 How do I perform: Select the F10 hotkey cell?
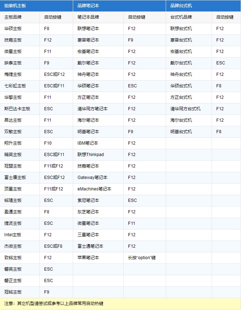point(48,143)
